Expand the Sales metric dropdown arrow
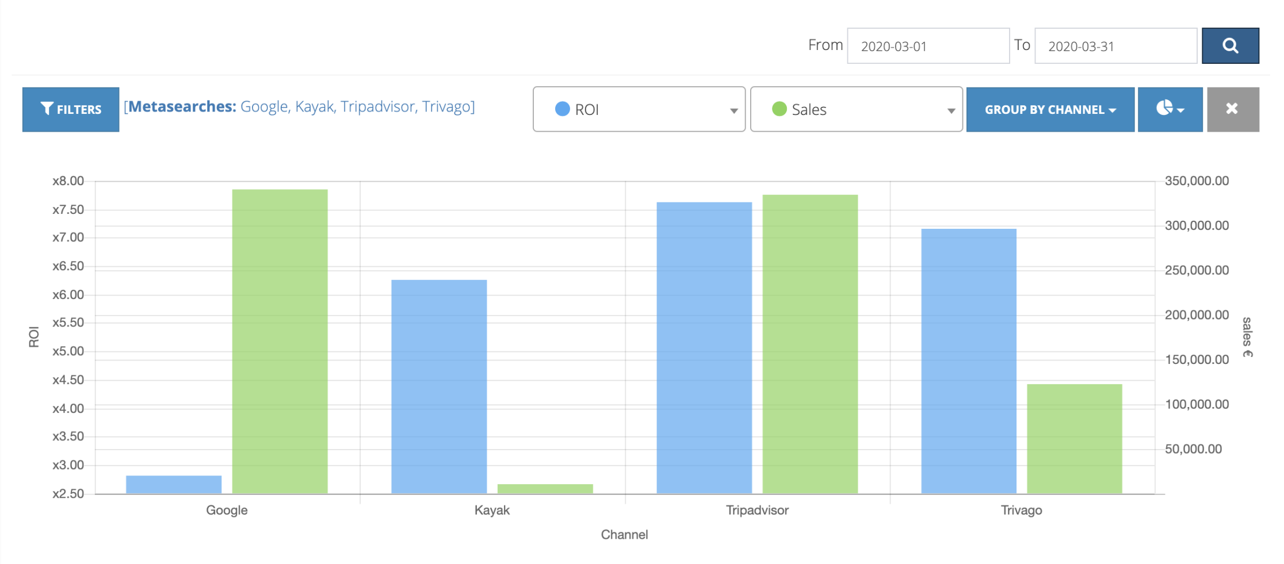 click(x=951, y=110)
